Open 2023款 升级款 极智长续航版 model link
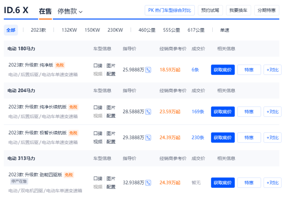Viewport: 286px width, 198px height. tap(37, 133)
